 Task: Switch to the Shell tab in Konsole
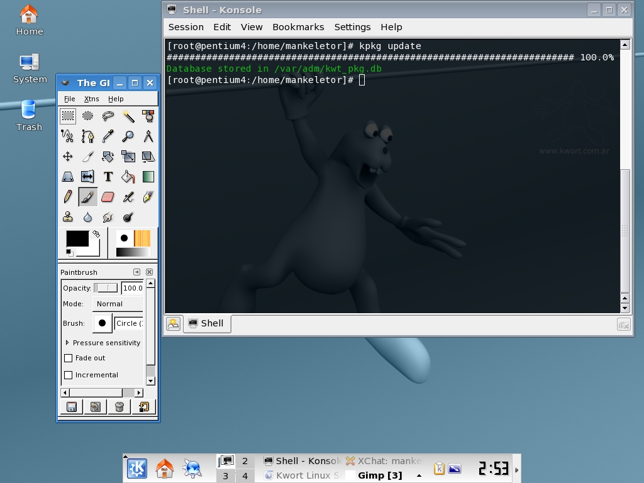pyautogui.click(x=206, y=324)
